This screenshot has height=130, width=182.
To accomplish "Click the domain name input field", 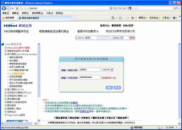I will click(90, 70).
